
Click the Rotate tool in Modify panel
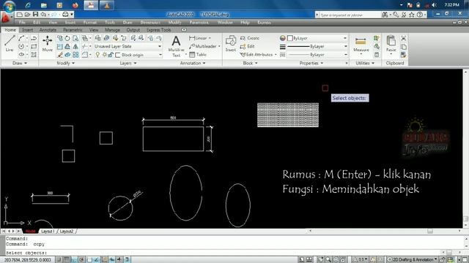[x=67, y=38]
